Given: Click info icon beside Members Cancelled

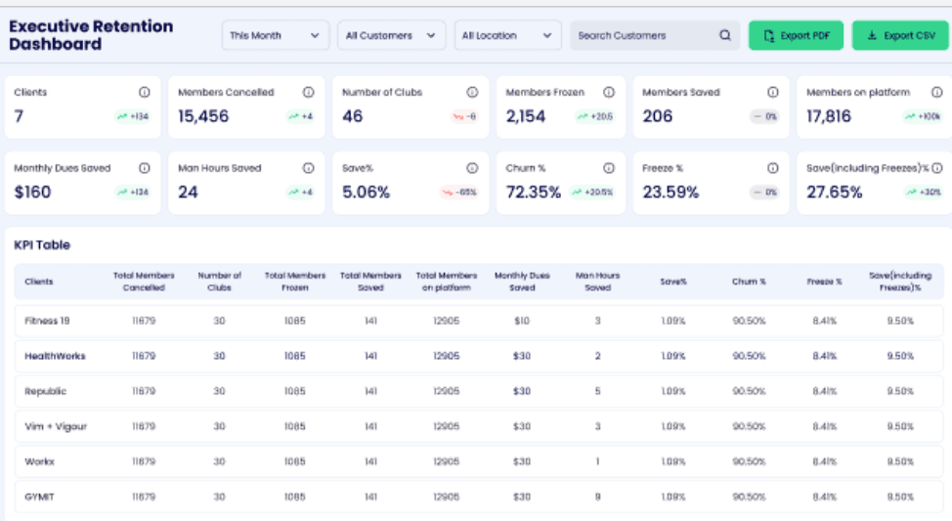Looking at the screenshot, I should (x=308, y=93).
